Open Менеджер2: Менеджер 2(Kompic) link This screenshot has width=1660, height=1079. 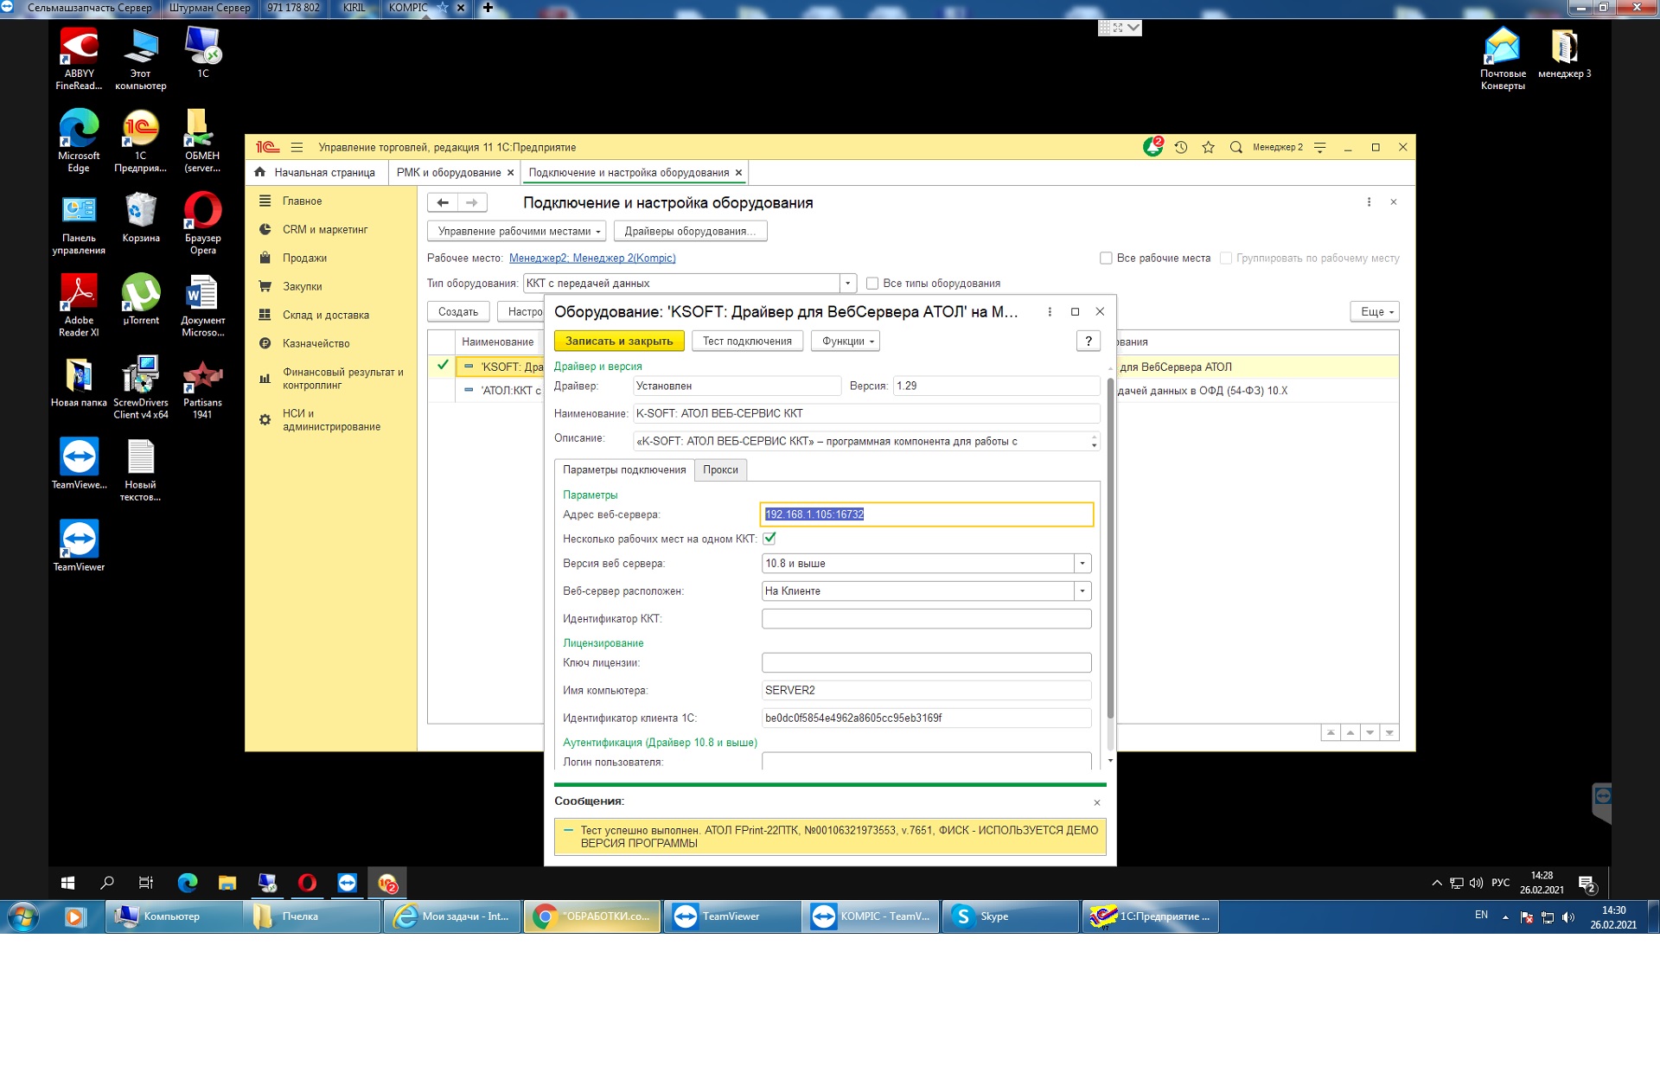(592, 258)
